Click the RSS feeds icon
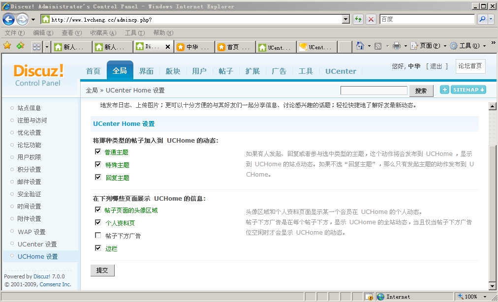 click(x=378, y=46)
